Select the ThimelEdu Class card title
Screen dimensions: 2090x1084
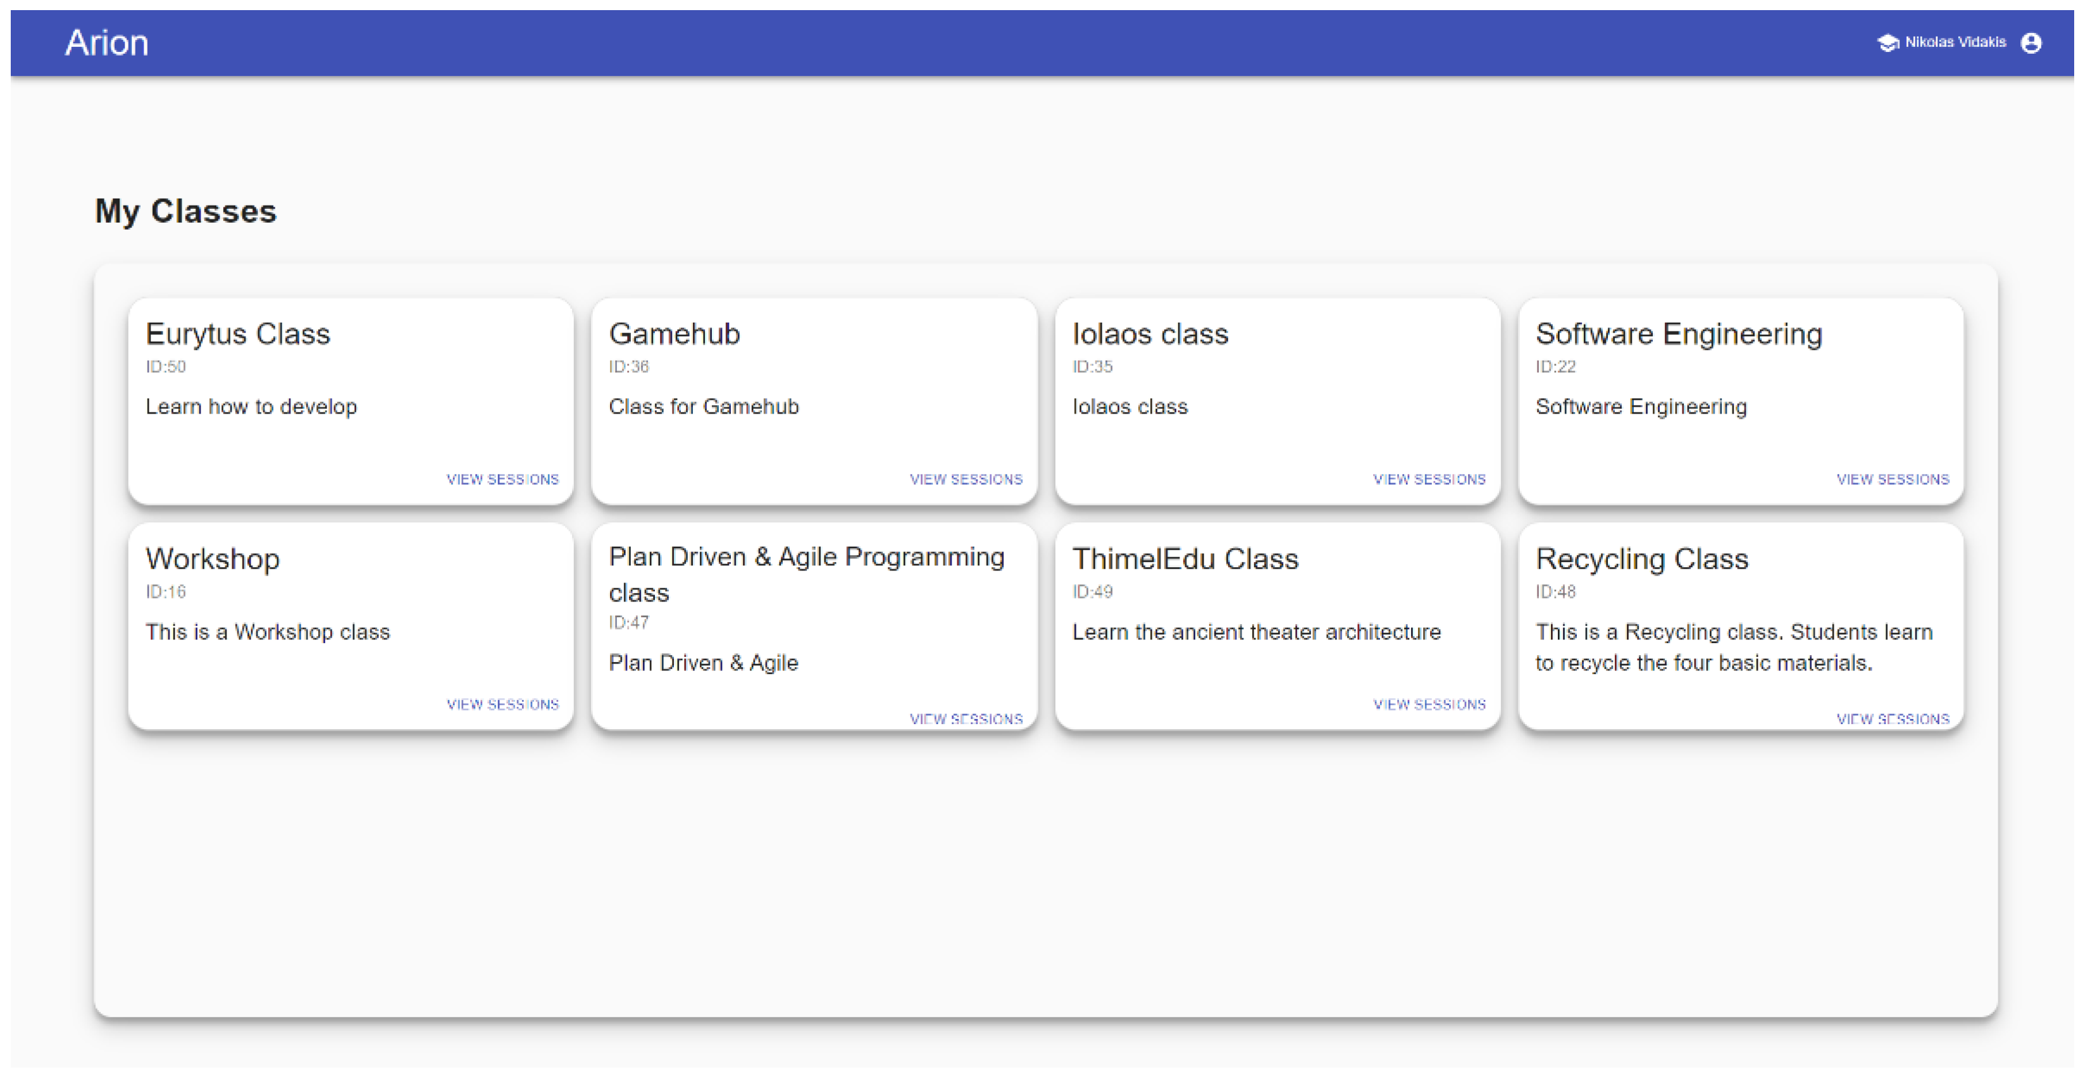(1185, 558)
